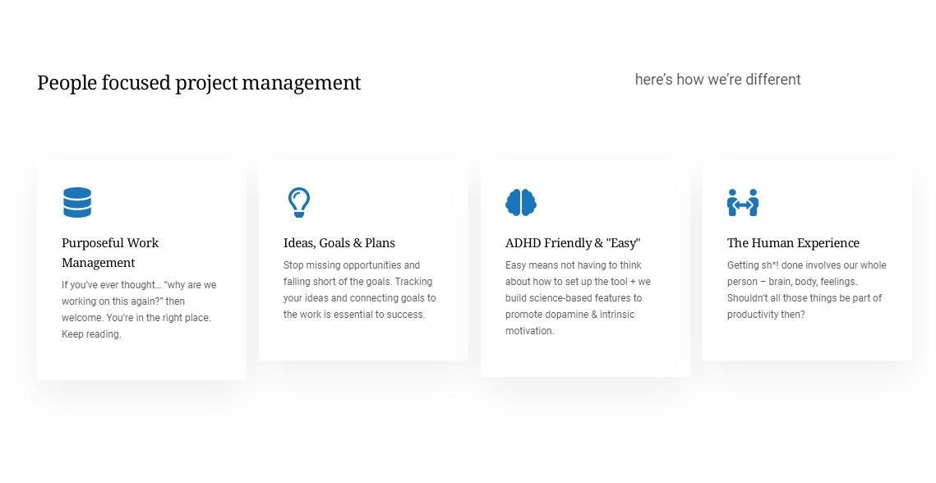Click "welcome. You're in the right place." line
This screenshot has width=936, height=483.
coord(136,318)
